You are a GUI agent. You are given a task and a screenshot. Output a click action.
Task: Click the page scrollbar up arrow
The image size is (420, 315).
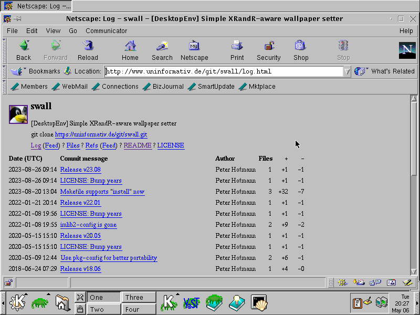click(414, 98)
